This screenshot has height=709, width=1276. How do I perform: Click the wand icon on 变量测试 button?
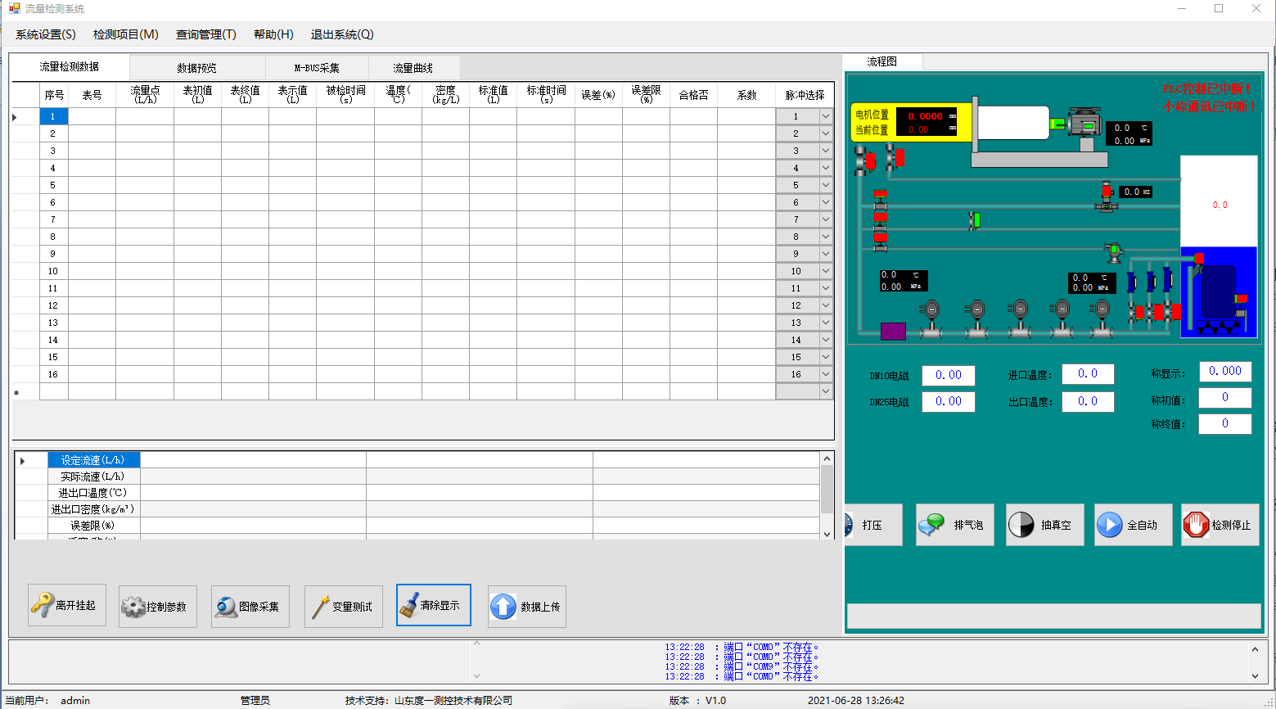(x=319, y=607)
